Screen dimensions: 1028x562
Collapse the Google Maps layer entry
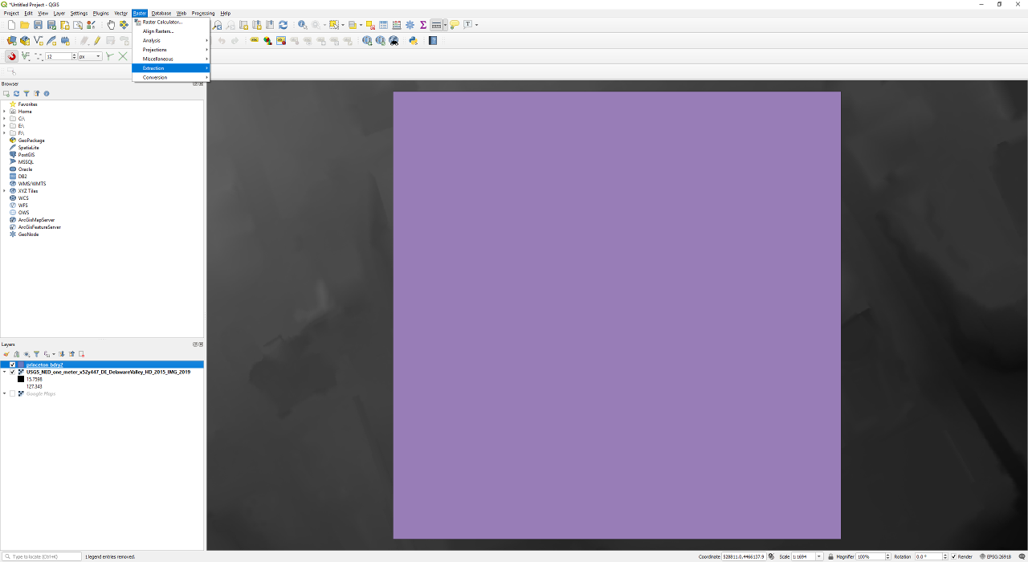pyautogui.click(x=4, y=393)
